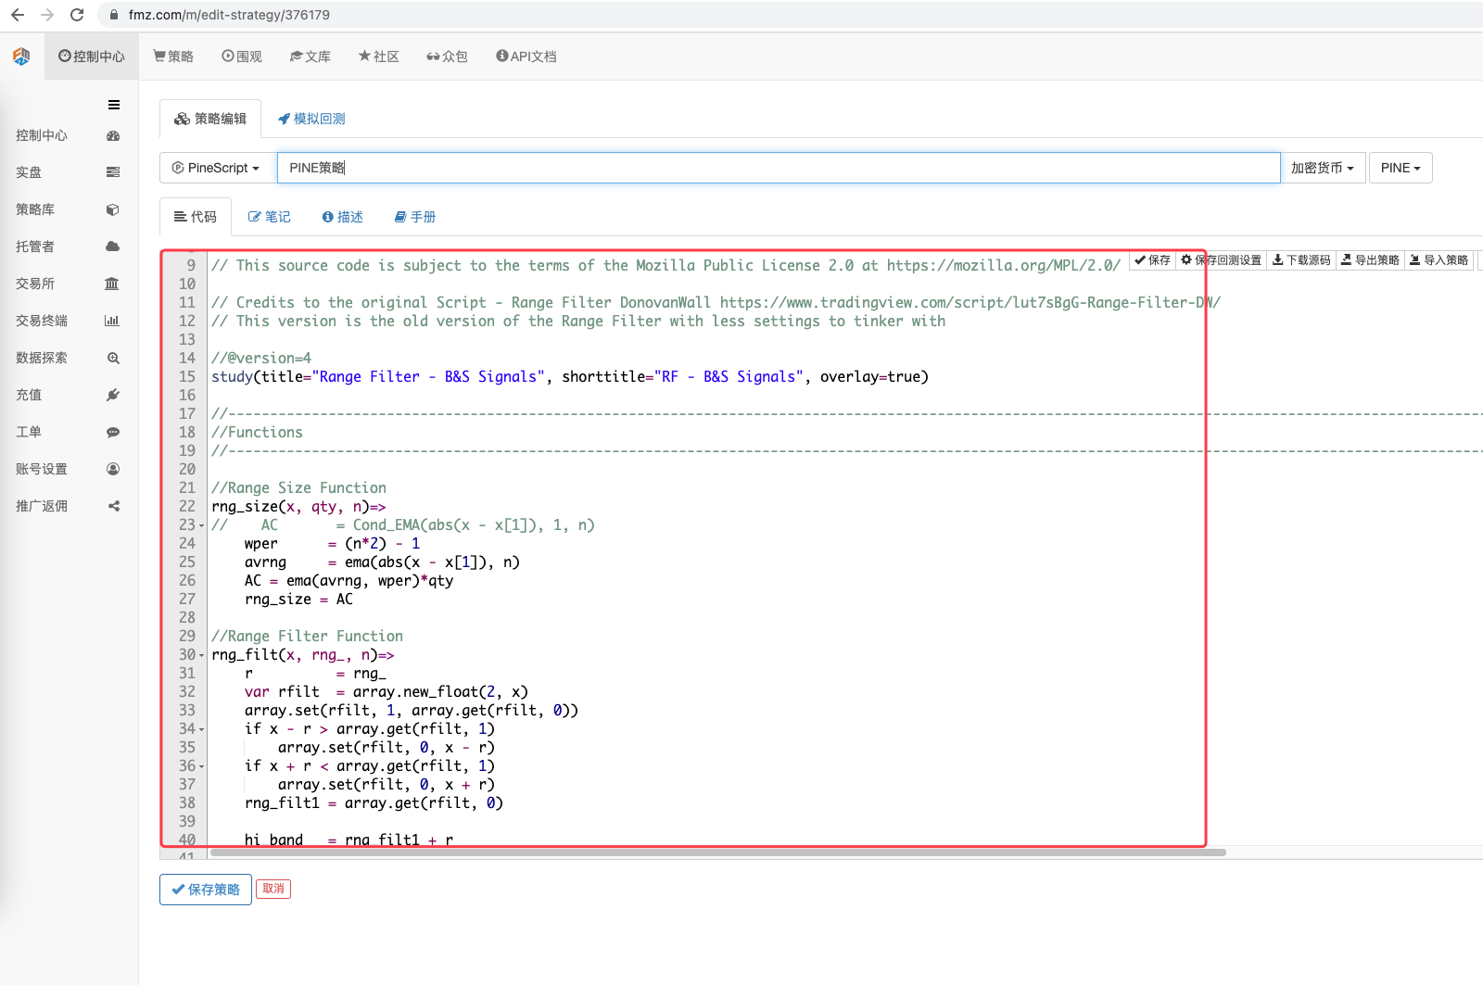Click the dashboard icon beside 控制中心 in sidebar
The height and width of the screenshot is (985, 1483).
[x=113, y=135]
